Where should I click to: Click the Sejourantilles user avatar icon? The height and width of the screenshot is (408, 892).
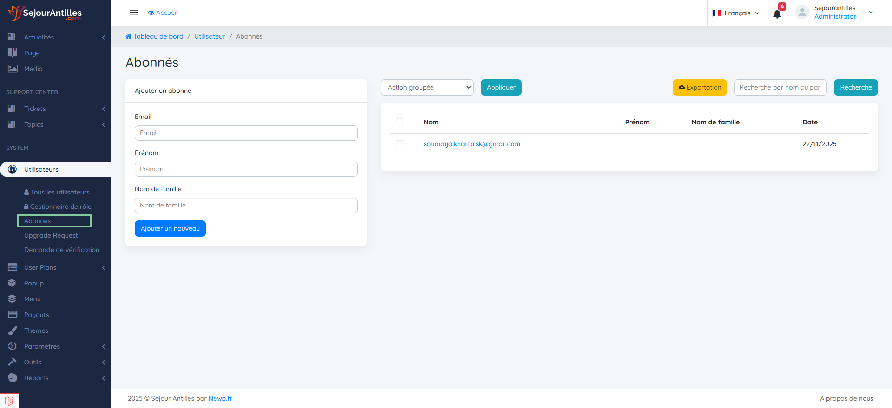point(802,13)
